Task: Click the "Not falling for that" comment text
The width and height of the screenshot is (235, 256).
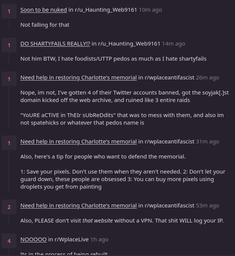Action: click(x=45, y=25)
